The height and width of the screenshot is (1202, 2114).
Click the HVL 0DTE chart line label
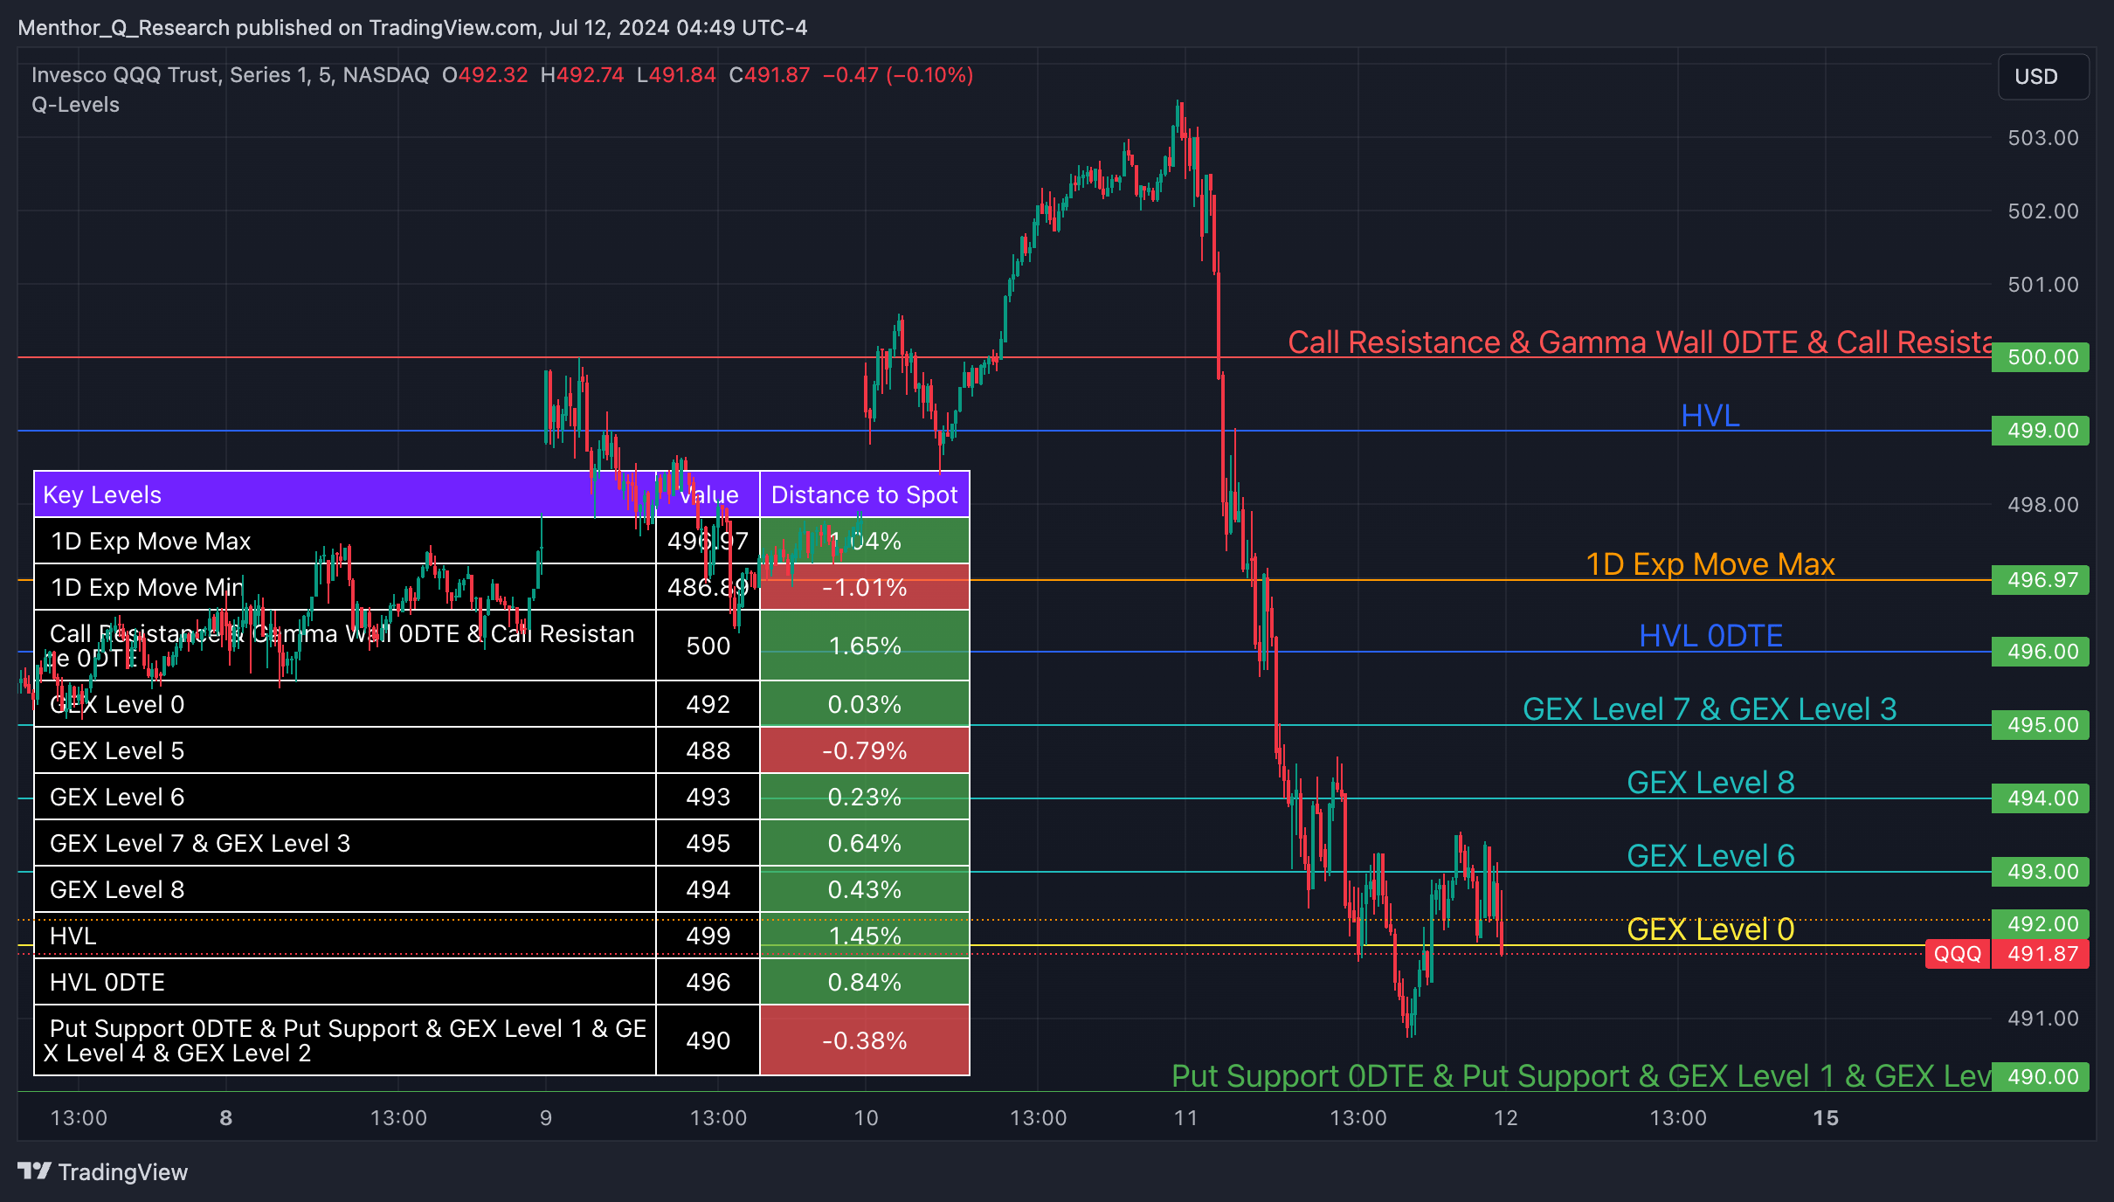tap(1710, 636)
